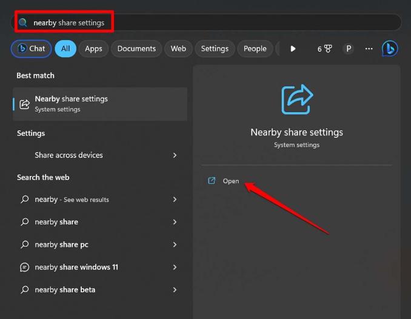The width and height of the screenshot is (411, 319).
Task: Click search icon beside nearby share pc
Action: tap(25, 244)
